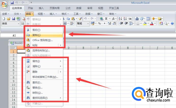This screenshot has width=176, height=108.
Task: Switch to the 页面布局 ribbon tab
Action: 54,8
